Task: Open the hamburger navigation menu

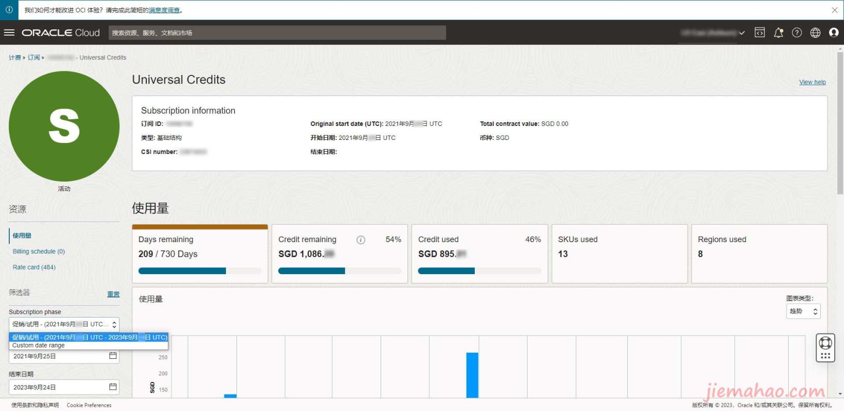Action: tap(9, 33)
